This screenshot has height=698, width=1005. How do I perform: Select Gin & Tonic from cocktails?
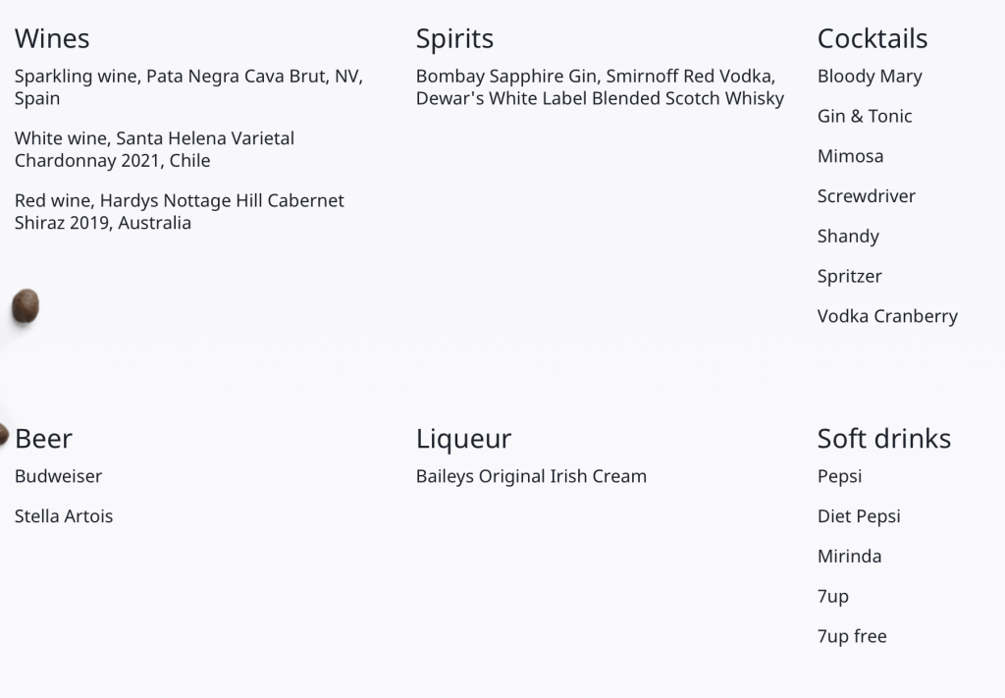click(x=865, y=116)
